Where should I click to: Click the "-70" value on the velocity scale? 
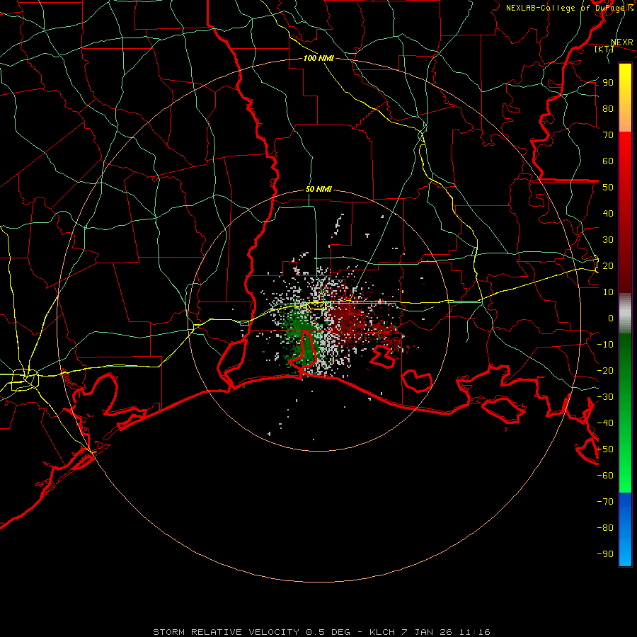[x=605, y=502]
